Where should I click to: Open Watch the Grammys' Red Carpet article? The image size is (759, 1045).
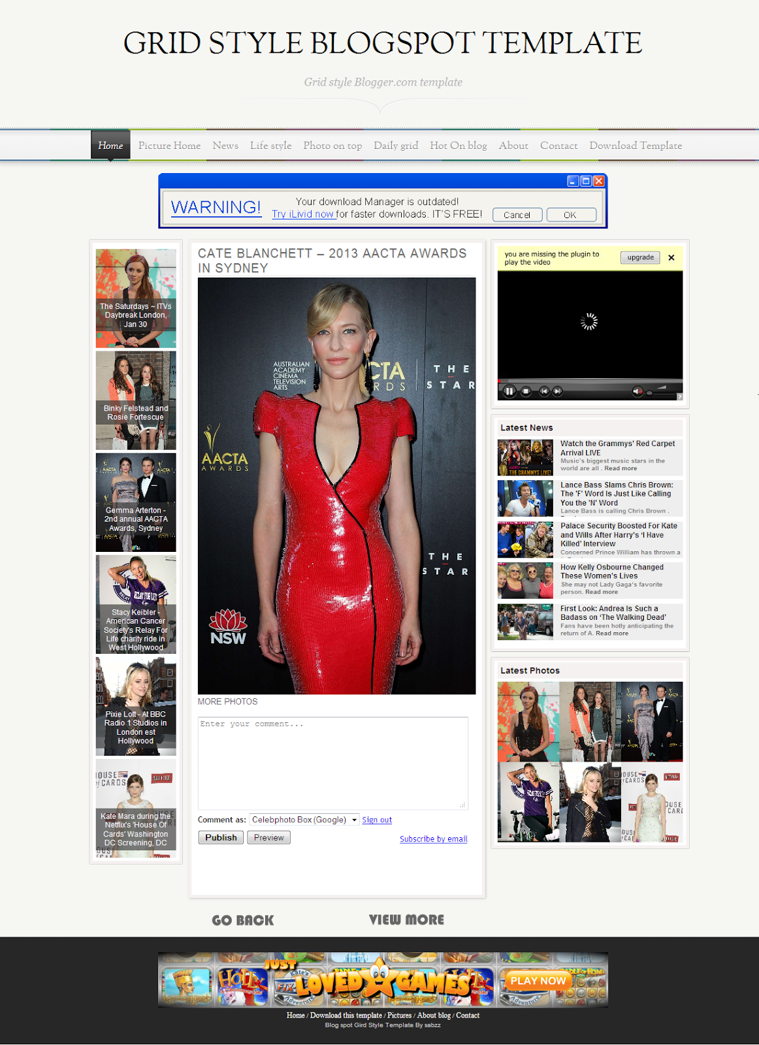617,448
